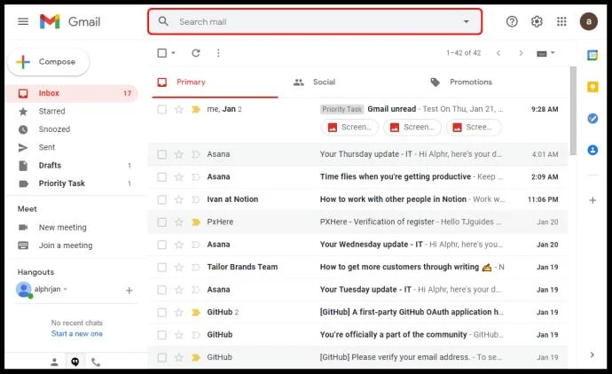This screenshot has width=612, height=374.
Task: Open the Priority Task label
Action: point(72,183)
